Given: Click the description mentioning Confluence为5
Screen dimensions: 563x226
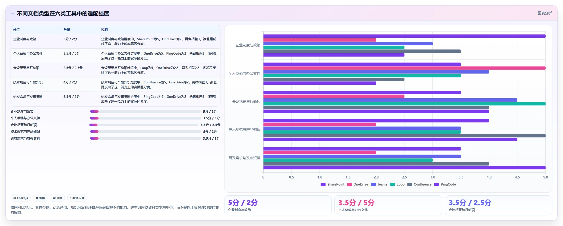Looking at the screenshot, I should click(x=159, y=85).
